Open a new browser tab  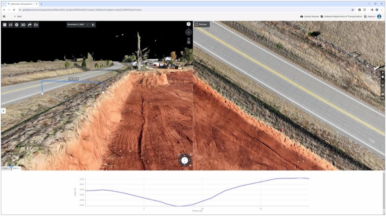coord(41,4)
